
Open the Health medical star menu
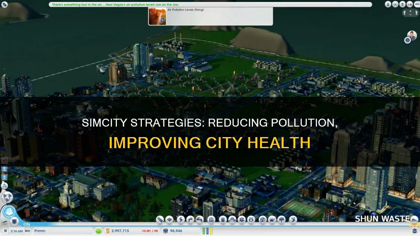tap(242, 220)
